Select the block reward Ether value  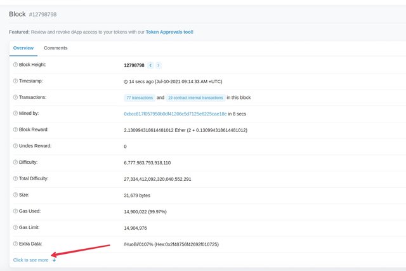[x=185, y=130]
